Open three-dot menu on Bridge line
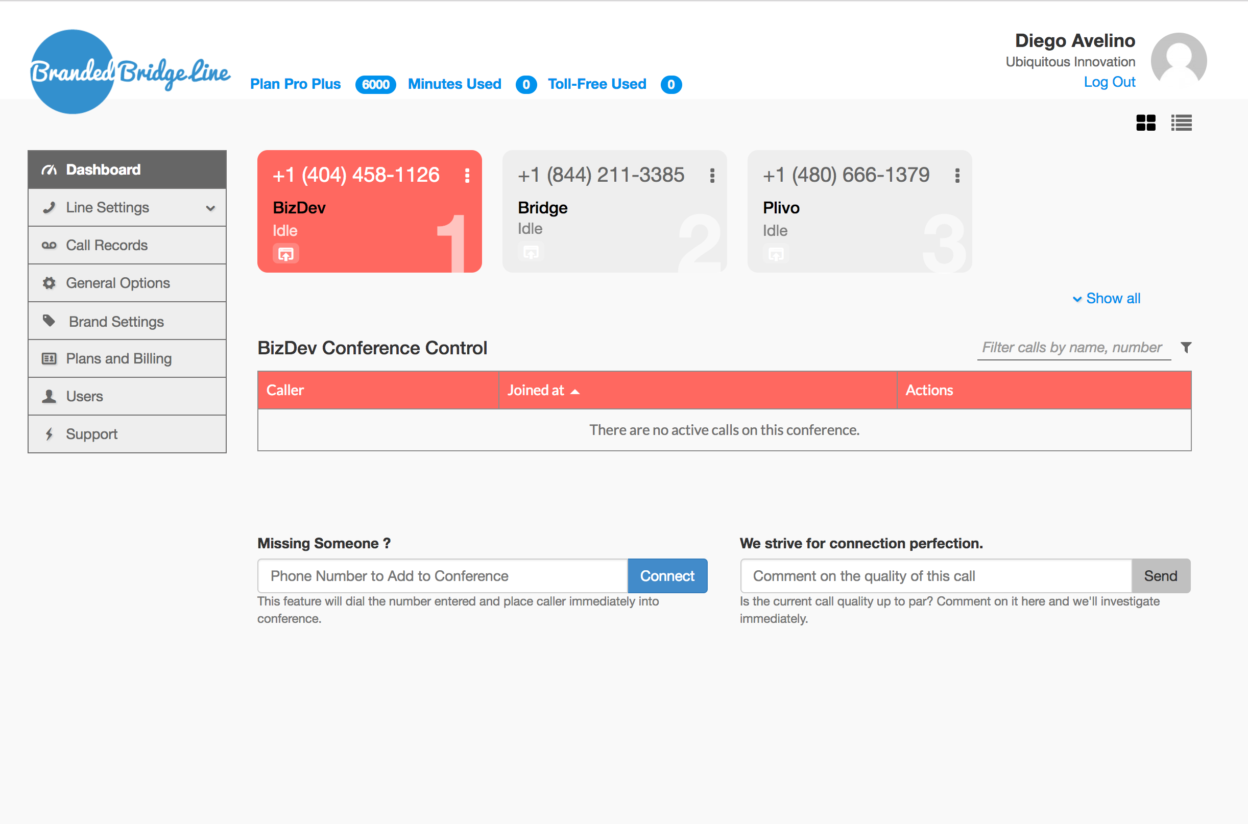Image resolution: width=1248 pixels, height=824 pixels. [712, 176]
